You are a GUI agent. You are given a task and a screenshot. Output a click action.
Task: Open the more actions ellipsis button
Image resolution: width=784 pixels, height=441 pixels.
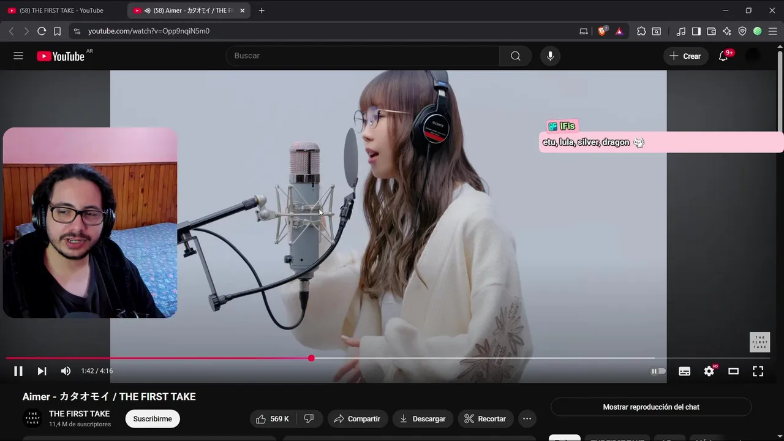(527, 419)
